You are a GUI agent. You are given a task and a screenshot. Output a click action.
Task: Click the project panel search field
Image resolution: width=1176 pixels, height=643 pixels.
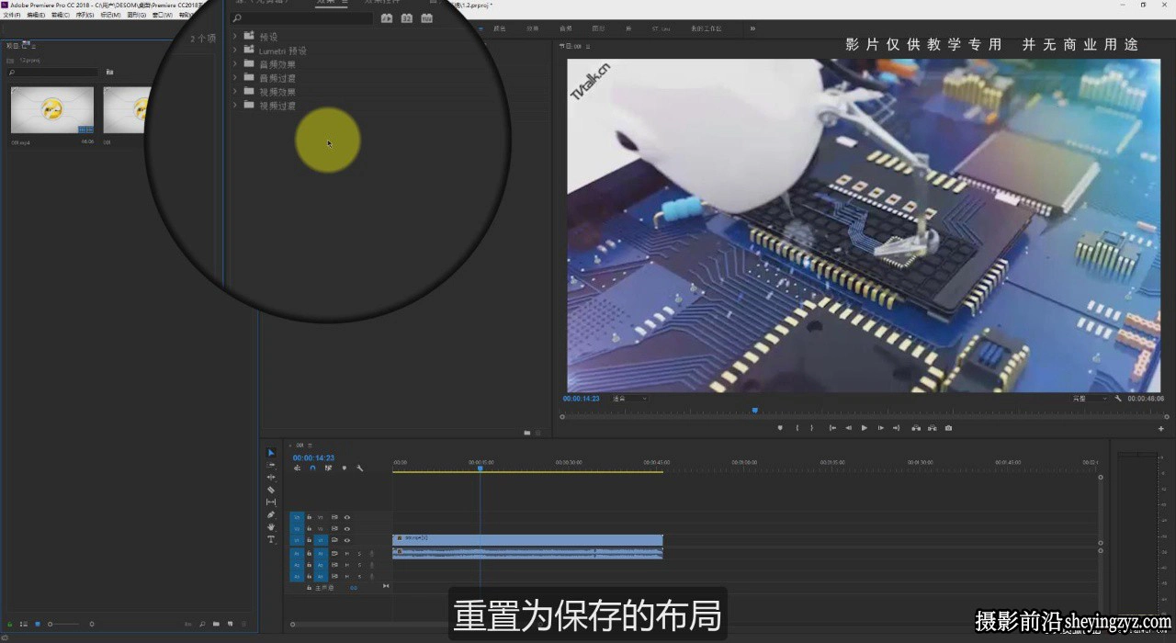click(52, 72)
